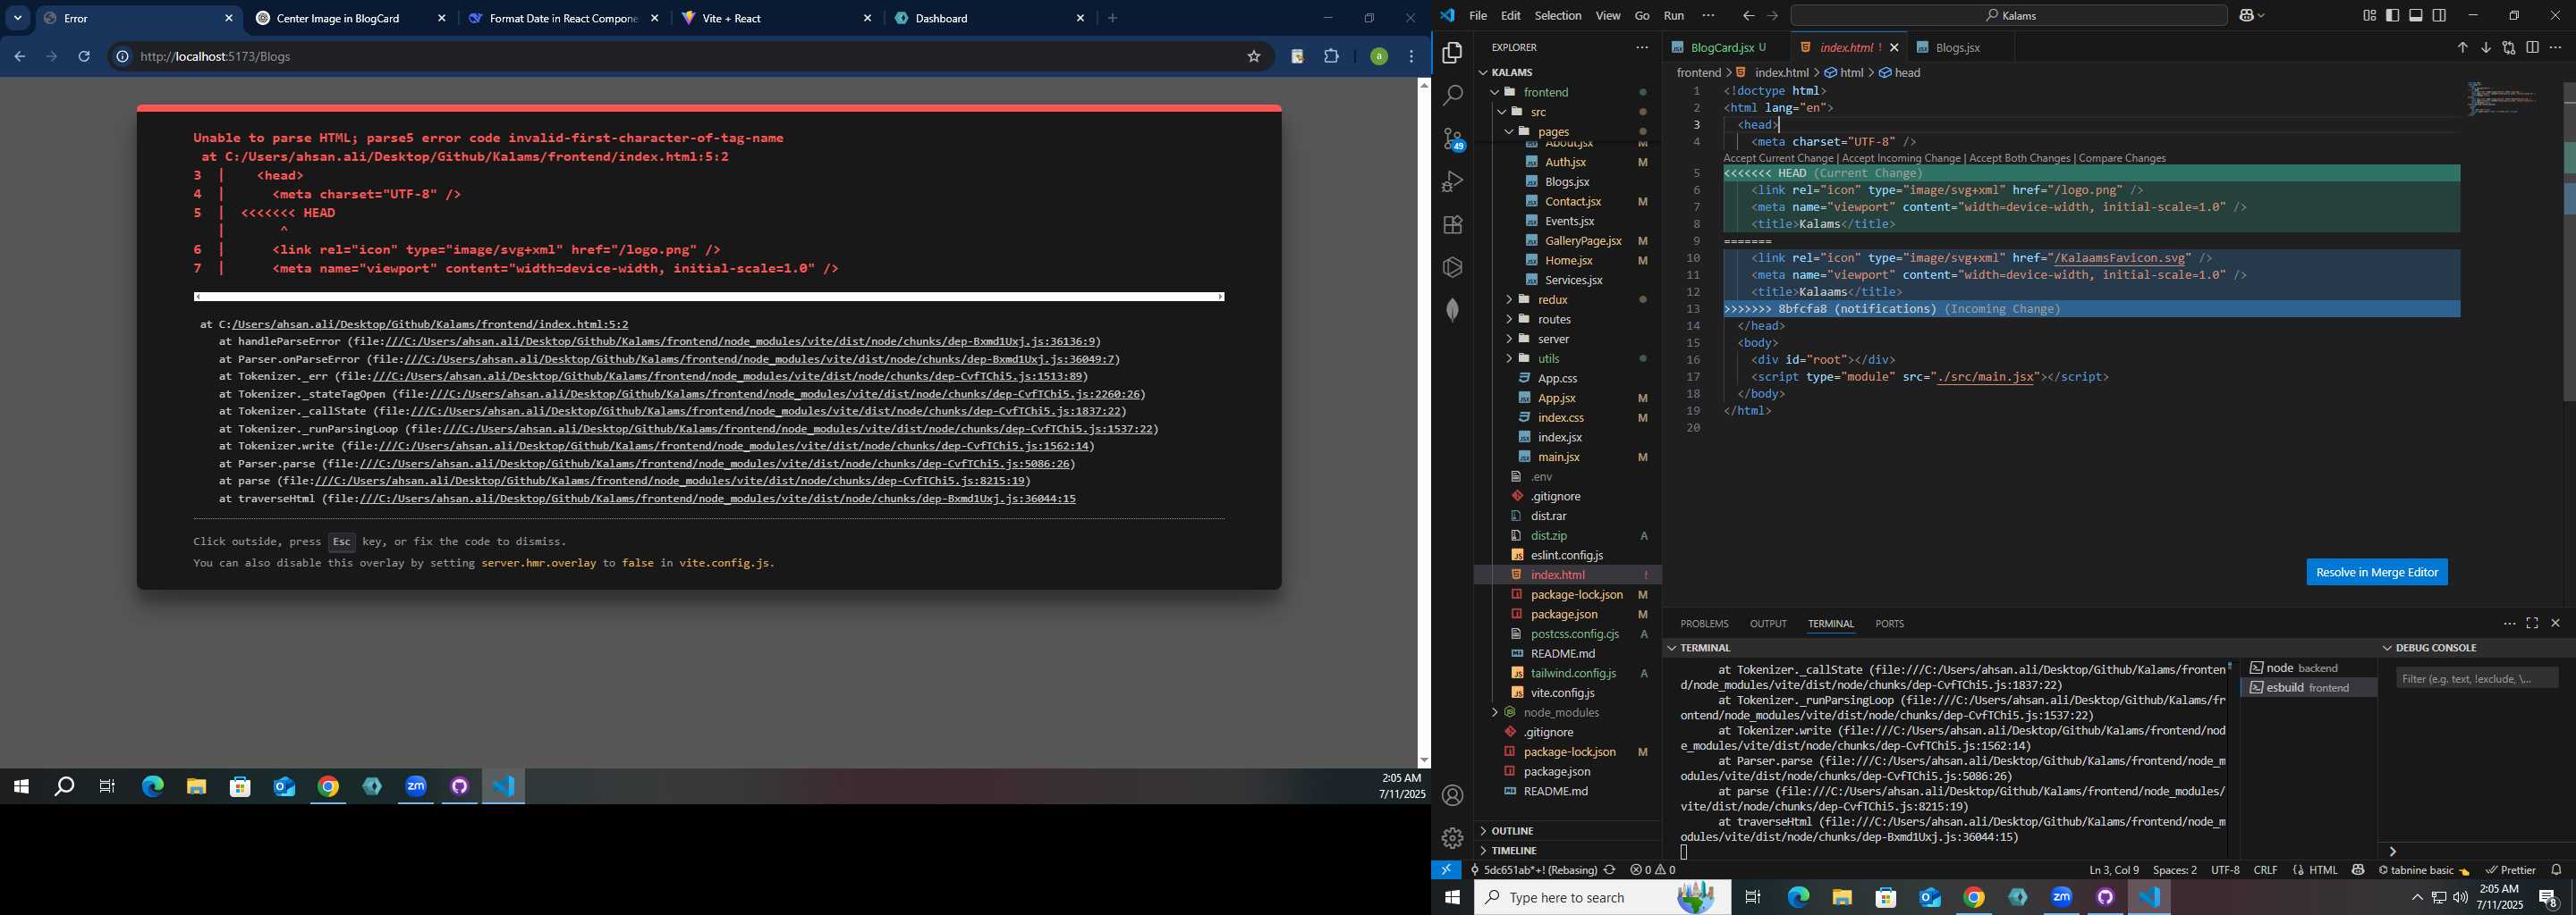This screenshot has width=2576, height=915.
Task: Click the Chrome address bar URL
Action: [216, 57]
